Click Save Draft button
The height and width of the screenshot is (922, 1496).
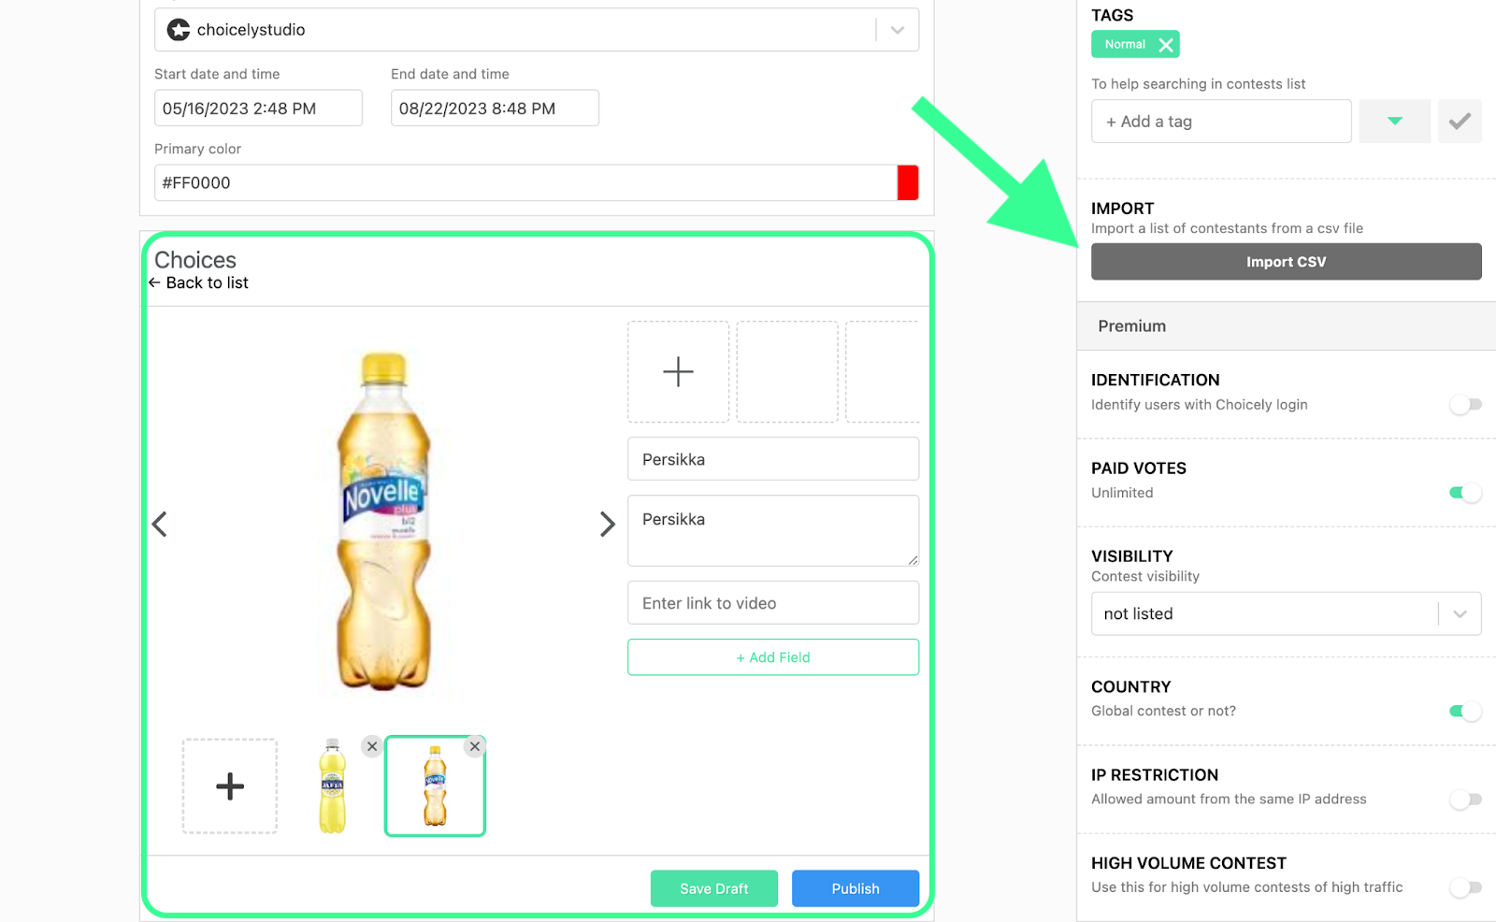pos(714,888)
